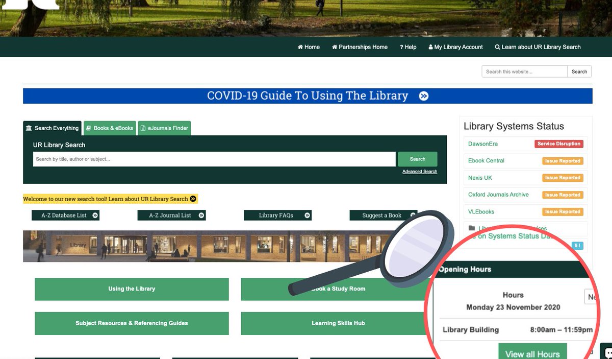Open the Ebook Central status link

486,161
